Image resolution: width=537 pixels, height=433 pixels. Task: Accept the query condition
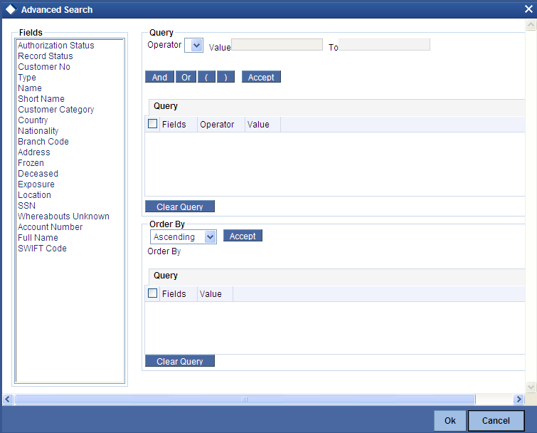(x=261, y=77)
